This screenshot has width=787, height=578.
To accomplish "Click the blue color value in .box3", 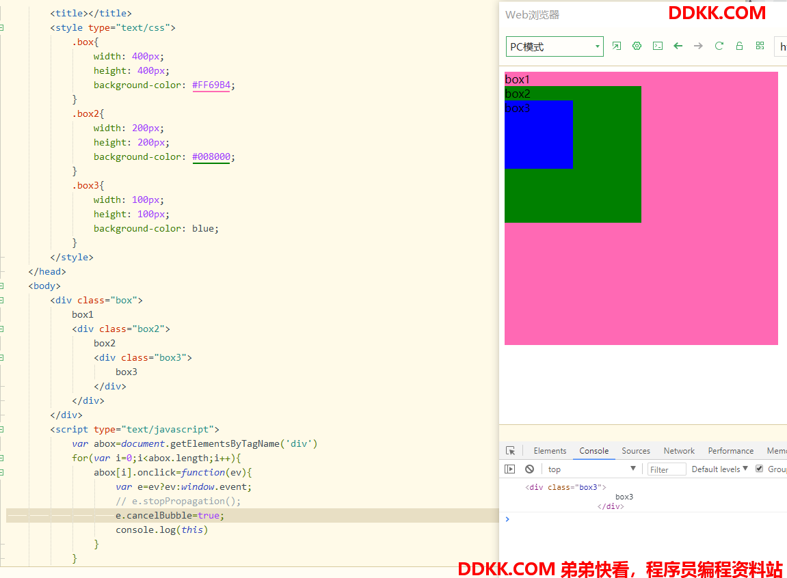I will (203, 228).
